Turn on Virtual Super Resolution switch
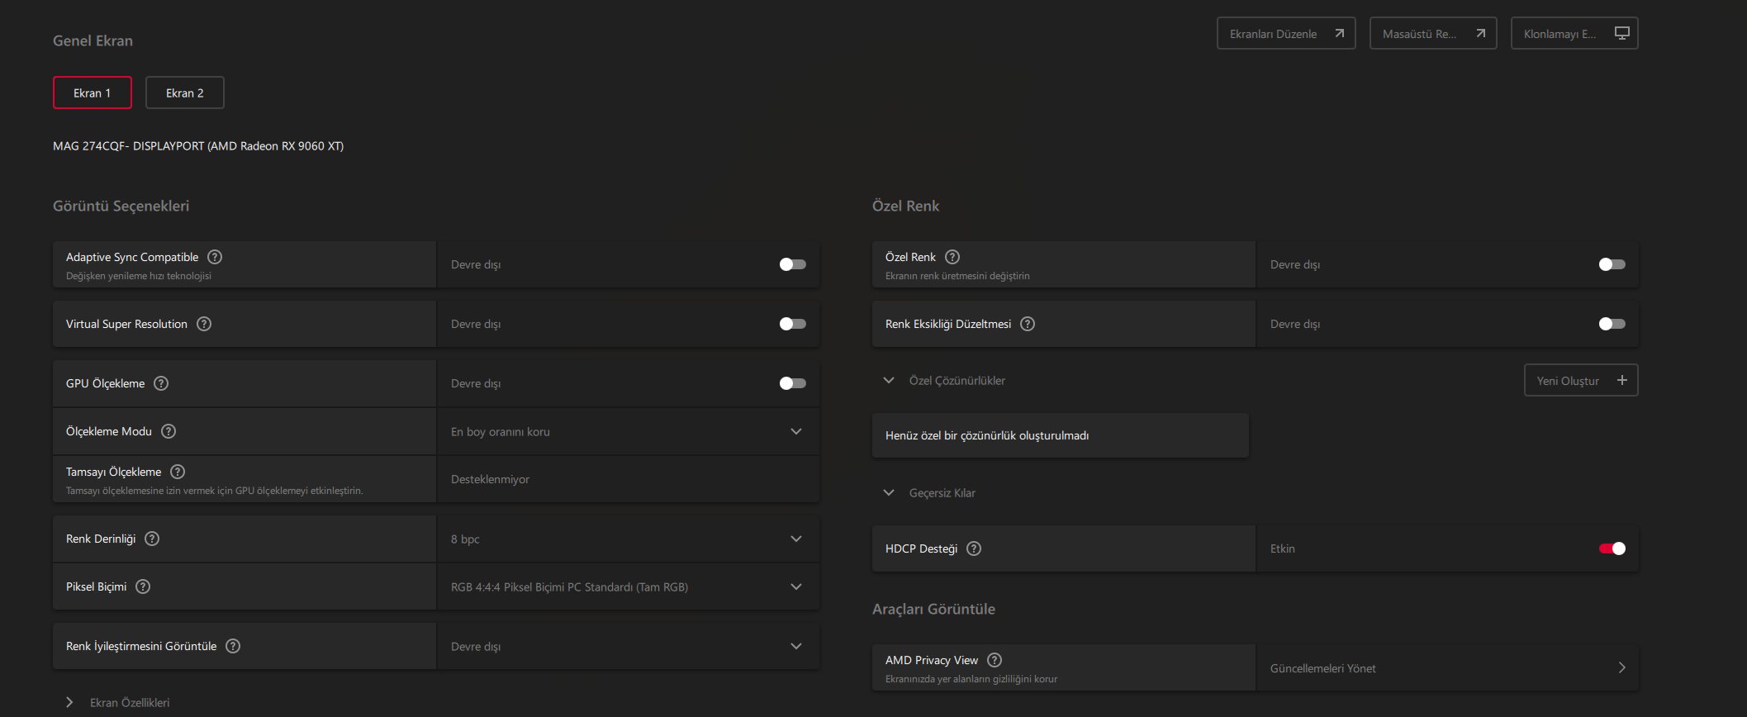The width and height of the screenshot is (1747, 717). (x=792, y=324)
